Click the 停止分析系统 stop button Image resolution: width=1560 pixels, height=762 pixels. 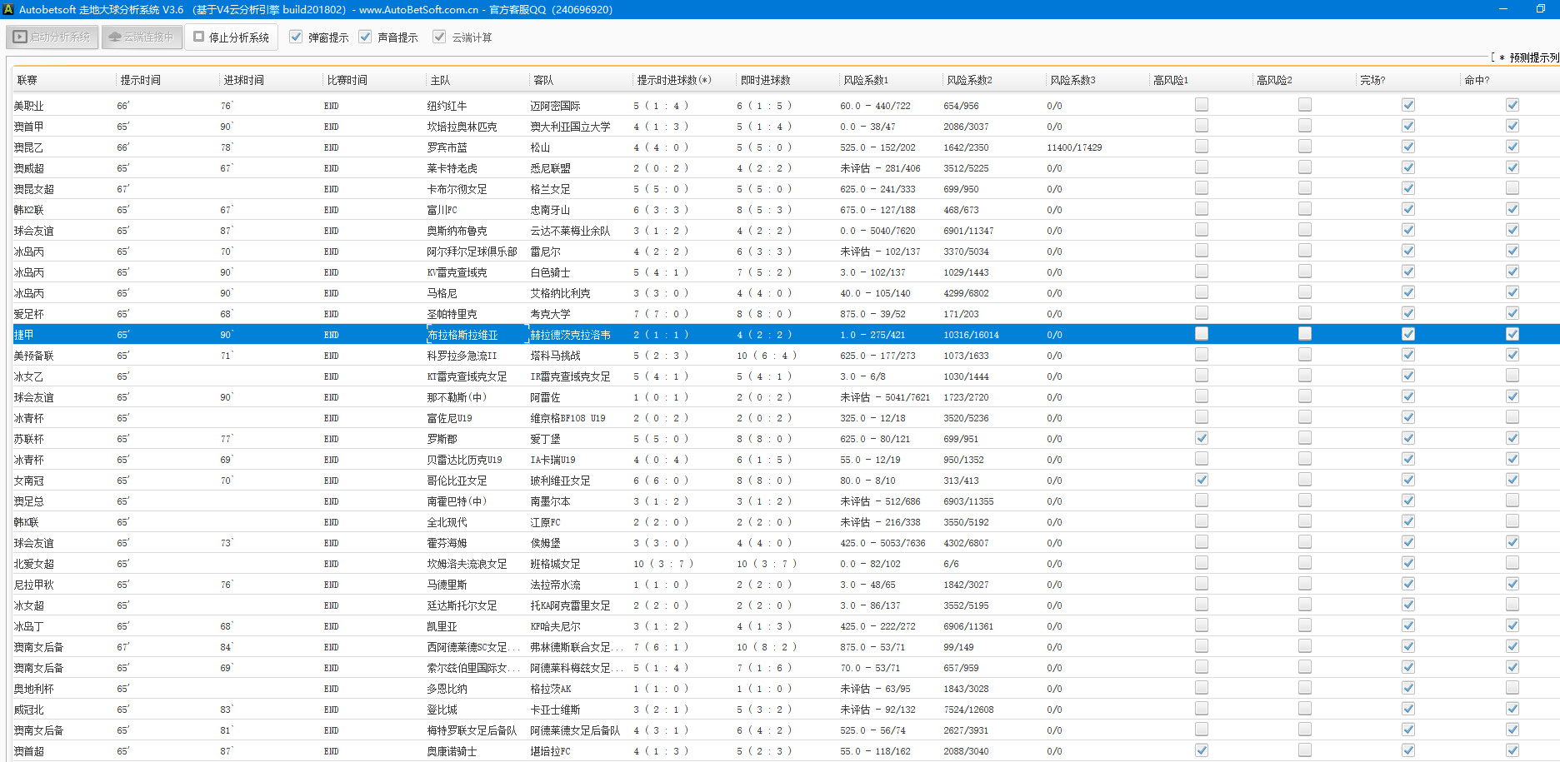click(x=232, y=37)
